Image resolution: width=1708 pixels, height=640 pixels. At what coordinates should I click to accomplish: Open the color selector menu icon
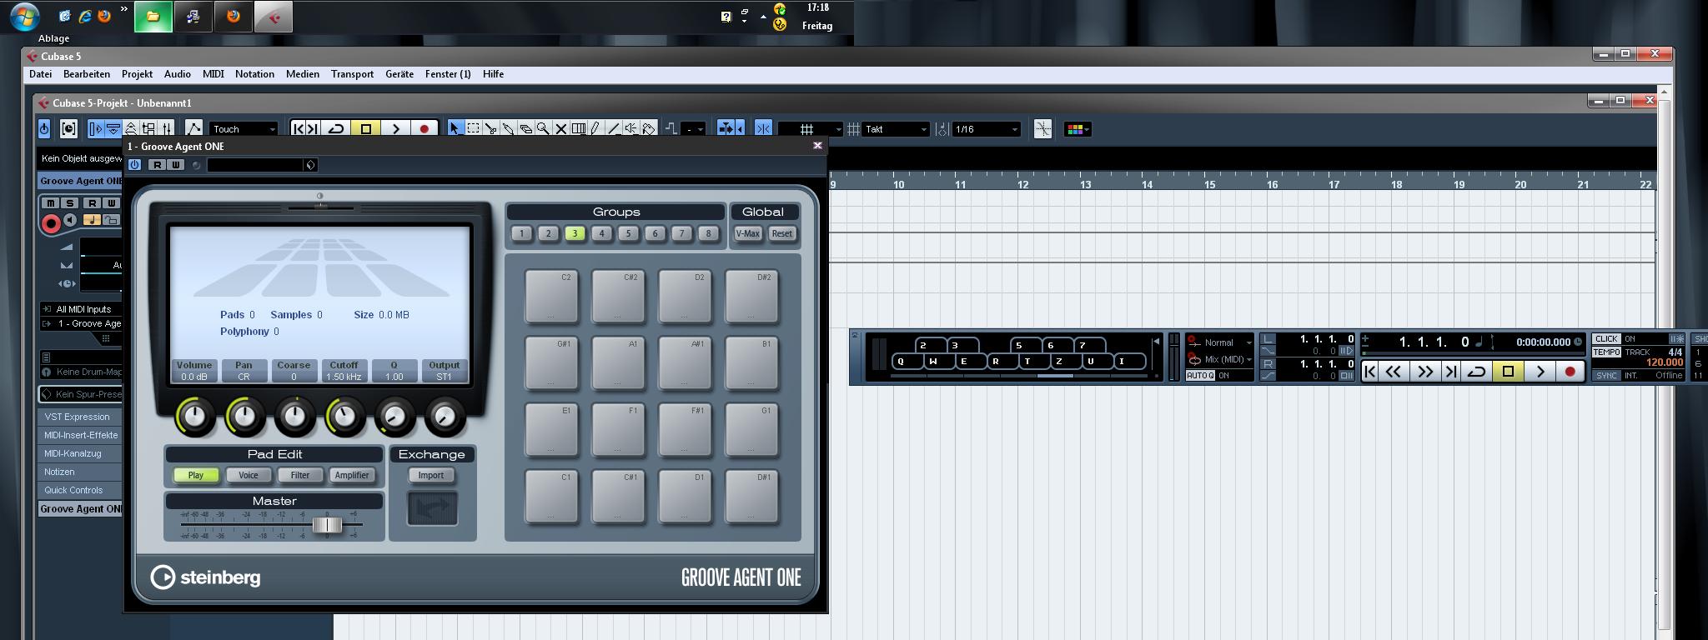pyautogui.click(x=1077, y=129)
